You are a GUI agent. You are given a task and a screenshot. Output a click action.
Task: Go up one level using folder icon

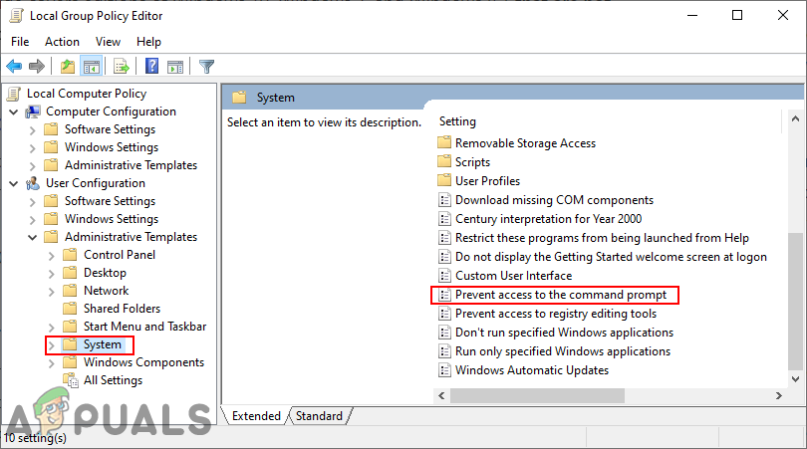pyautogui.click(x=67, y=67)
